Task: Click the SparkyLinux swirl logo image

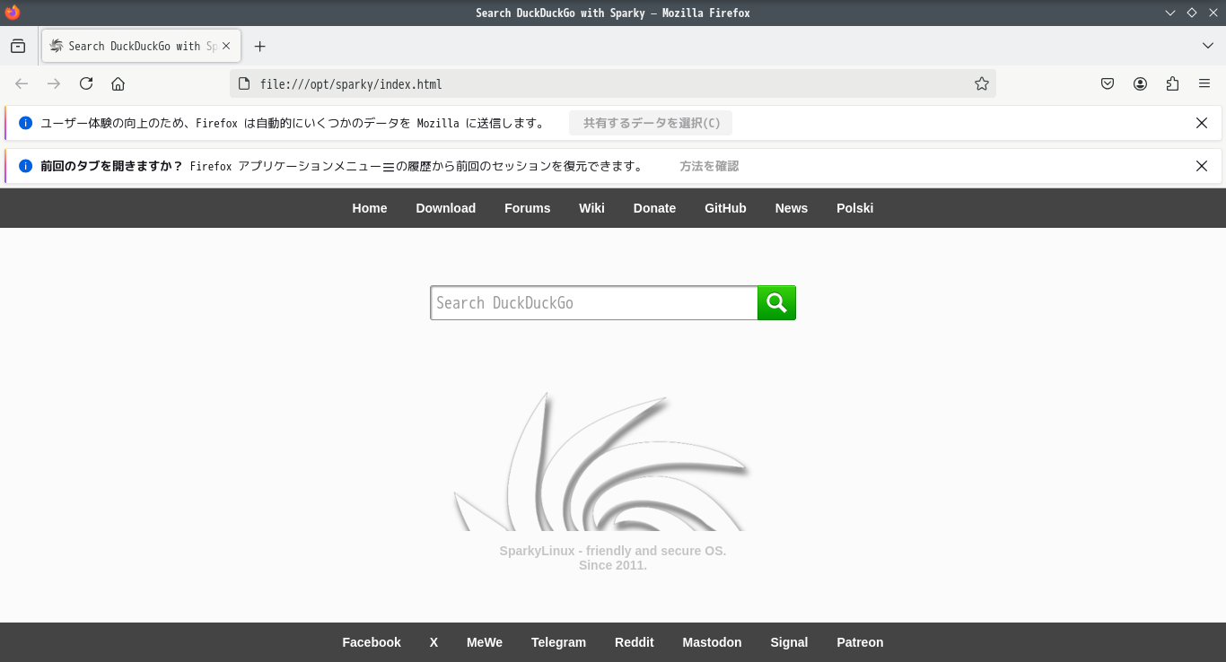Action: (x=601, y=461)
